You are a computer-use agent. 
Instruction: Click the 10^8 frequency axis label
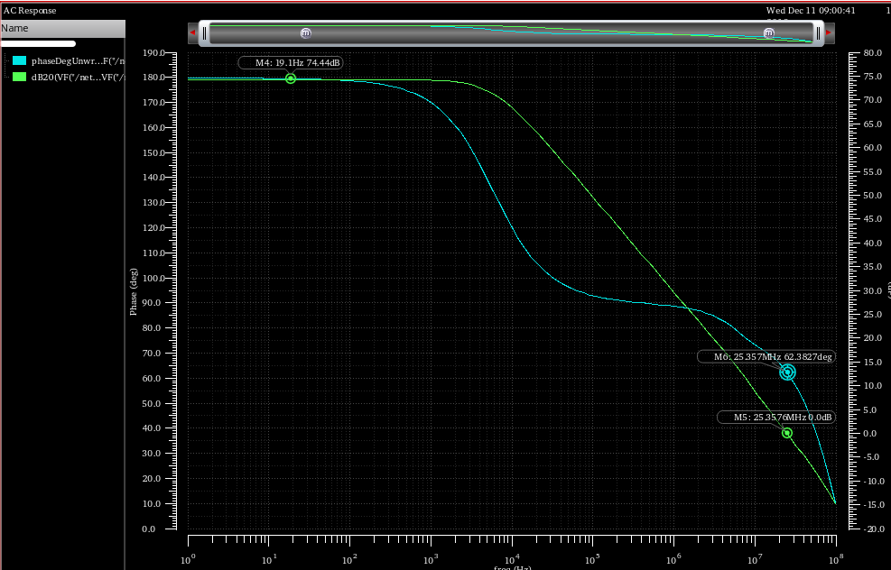pos(835,559)
